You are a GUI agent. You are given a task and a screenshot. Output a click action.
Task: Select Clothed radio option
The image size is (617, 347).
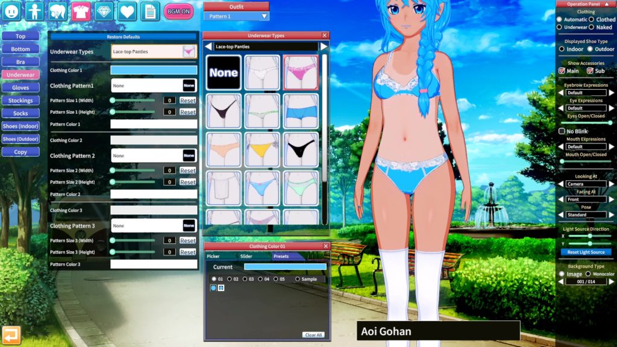(x=592, y=19)
